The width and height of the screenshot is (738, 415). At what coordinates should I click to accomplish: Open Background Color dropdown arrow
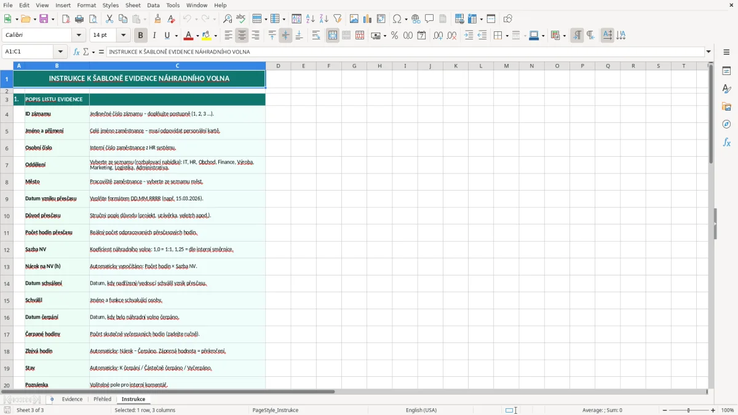pyautogui.click(x=215, y=36)
